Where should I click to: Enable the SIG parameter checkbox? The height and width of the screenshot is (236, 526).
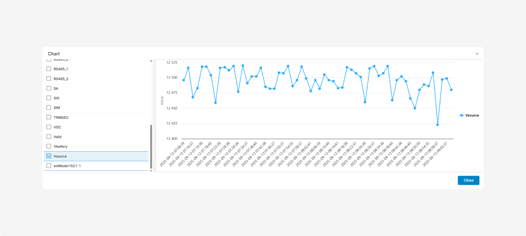[x=49, y=98]
